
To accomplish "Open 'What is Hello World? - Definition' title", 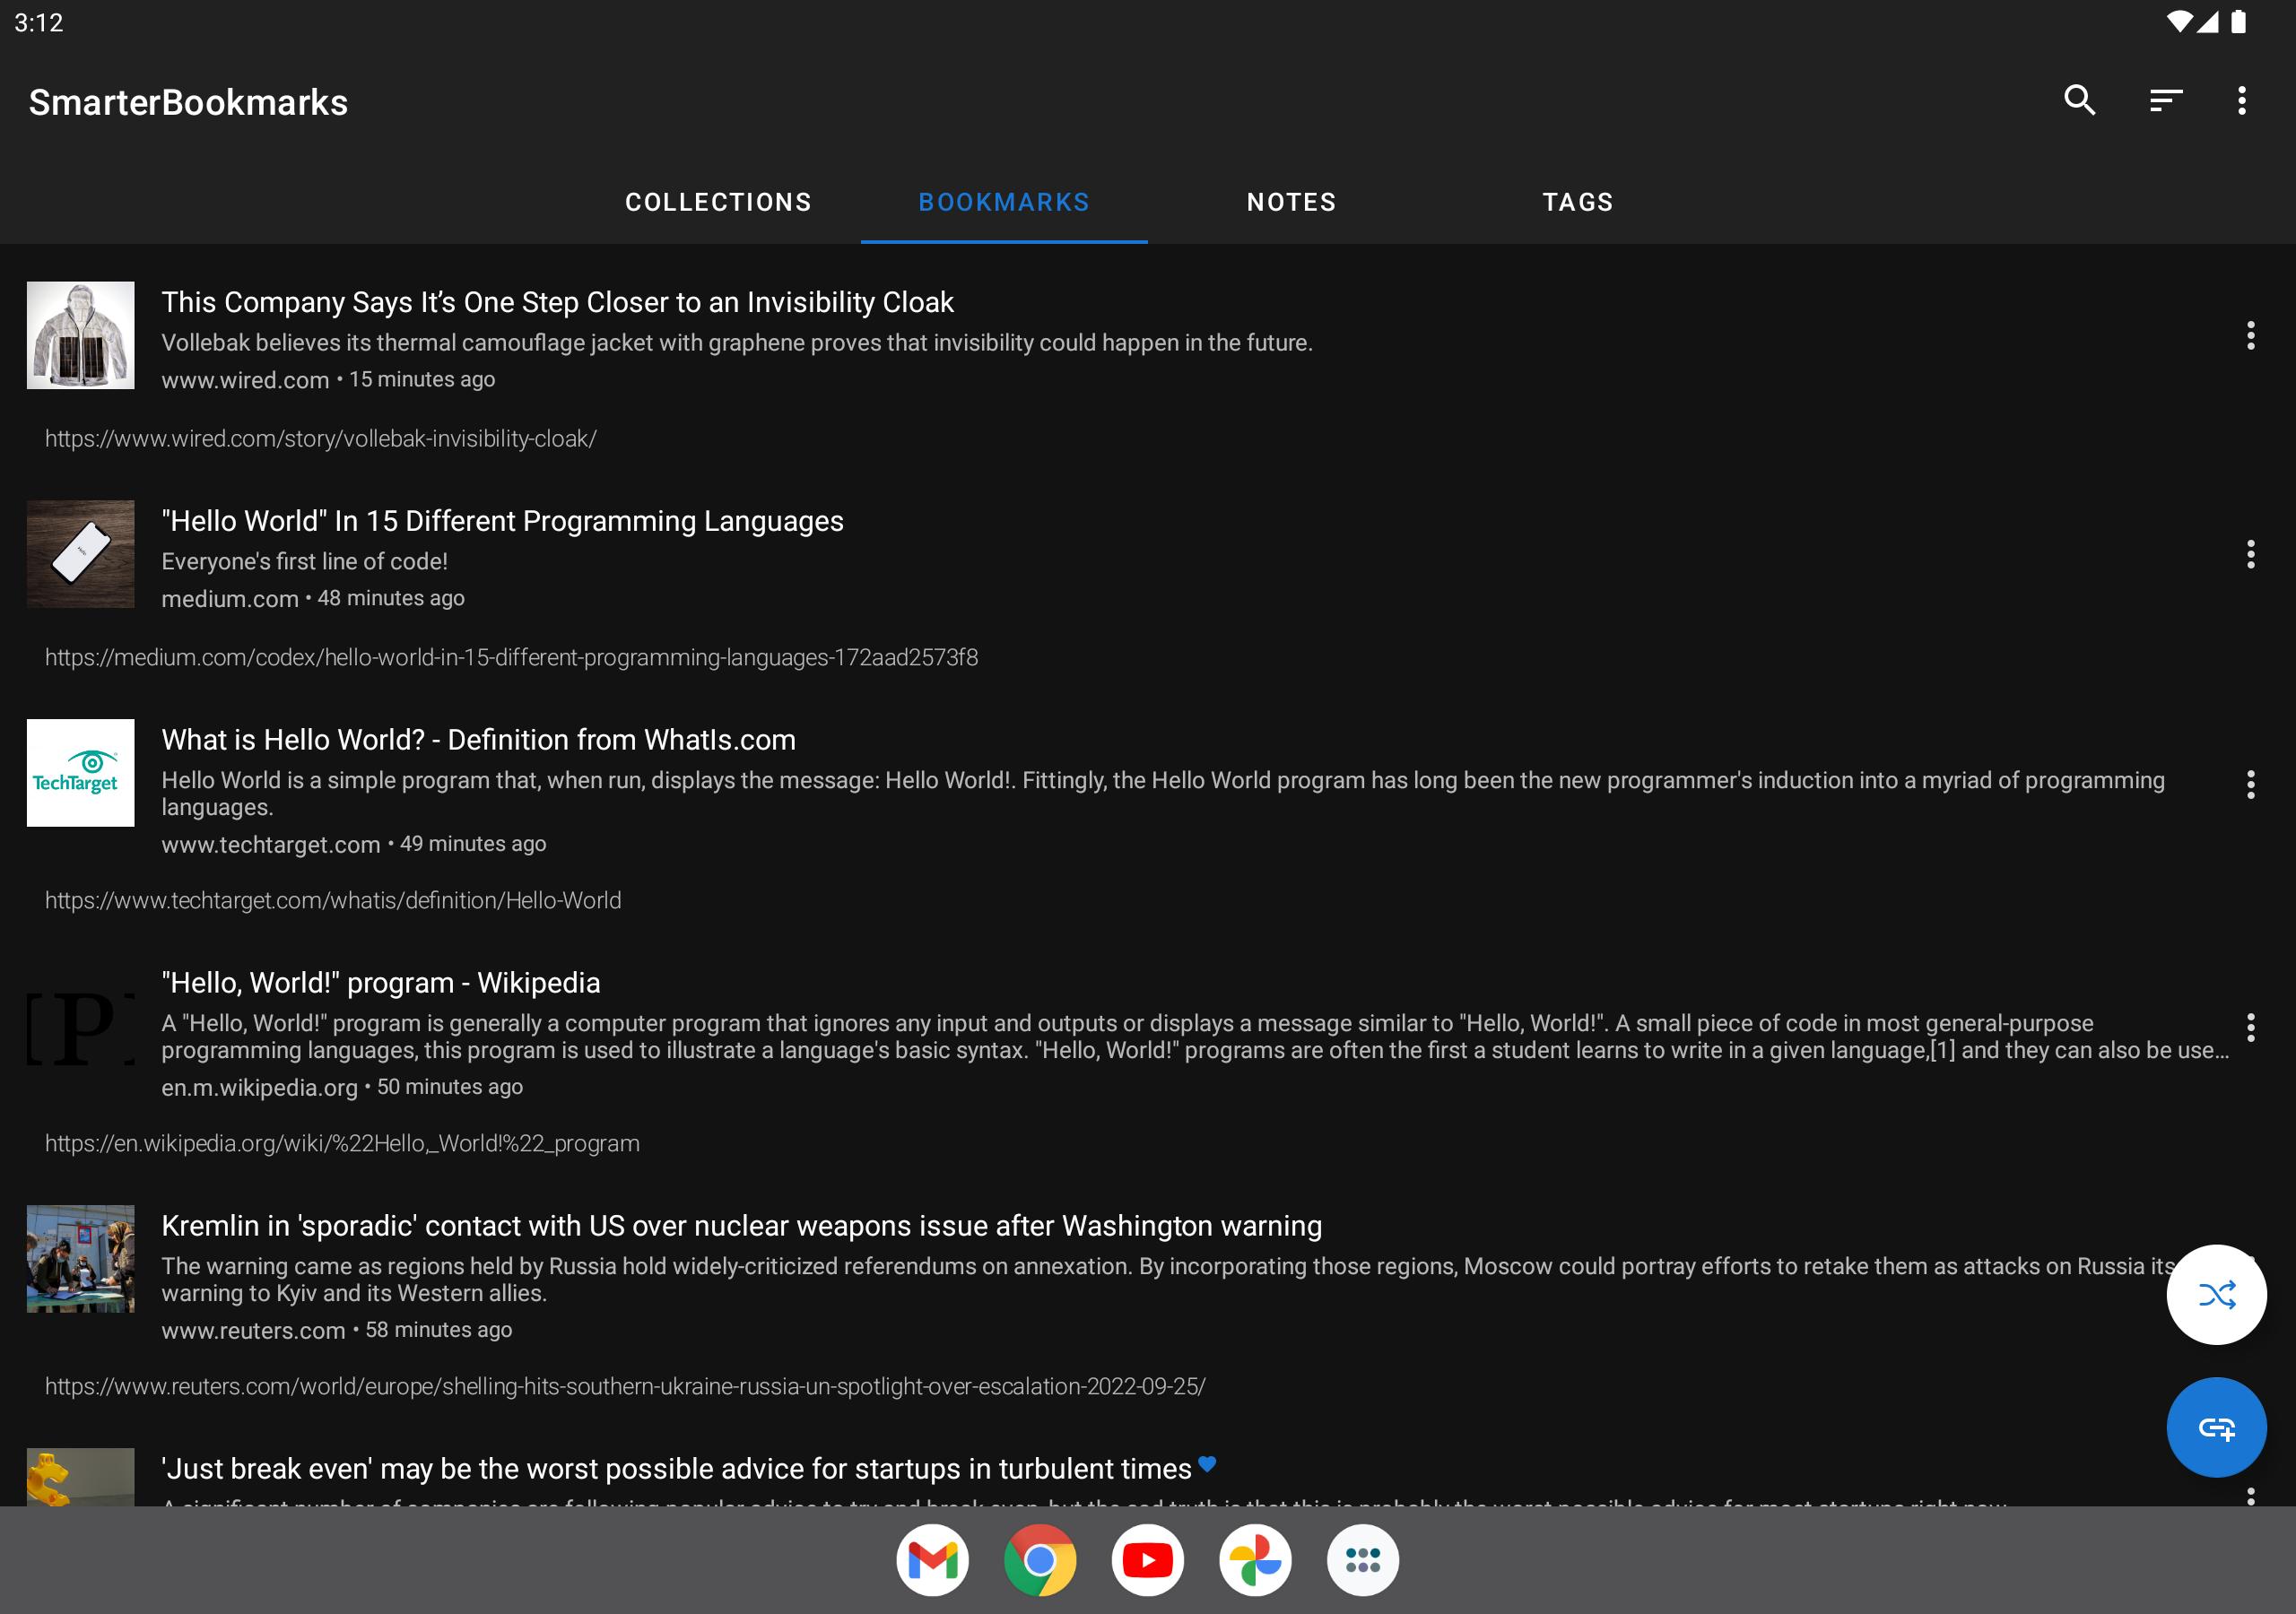I will 478,740.
